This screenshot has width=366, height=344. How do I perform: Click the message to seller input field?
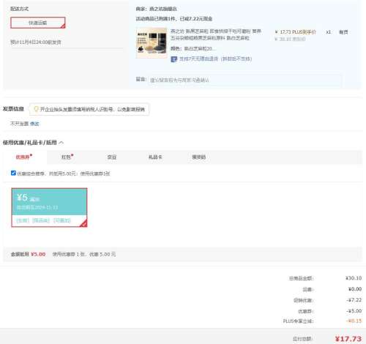tap(245, 80)
